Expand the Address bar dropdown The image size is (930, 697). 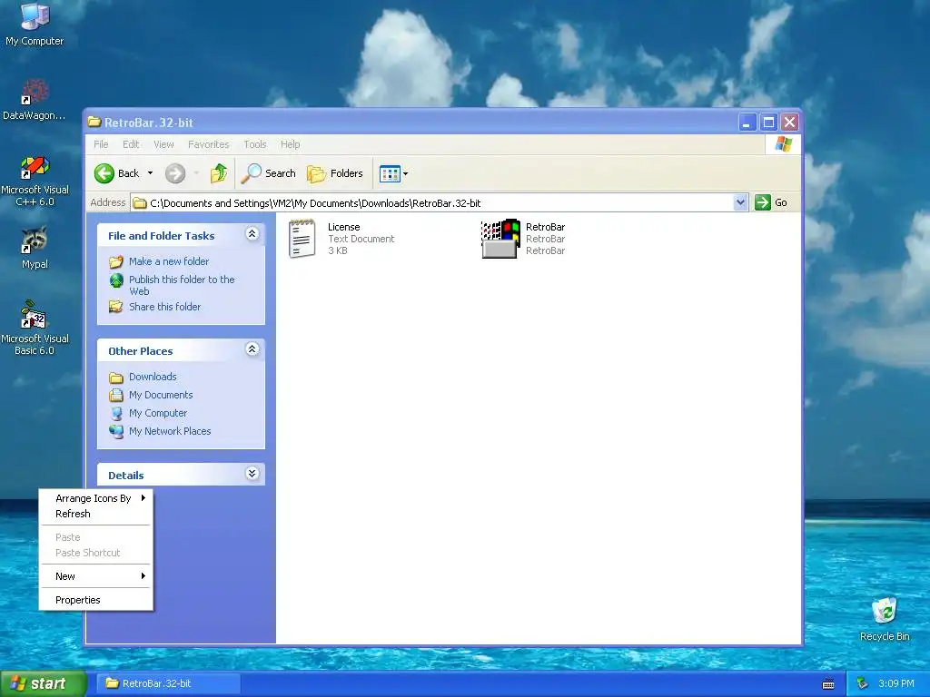739,202
